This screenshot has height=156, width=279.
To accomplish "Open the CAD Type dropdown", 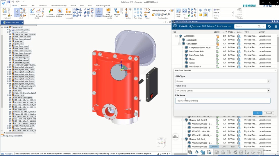I will [269, 81].
